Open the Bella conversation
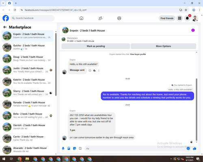The image size is (203, 162). coord(27,115)
